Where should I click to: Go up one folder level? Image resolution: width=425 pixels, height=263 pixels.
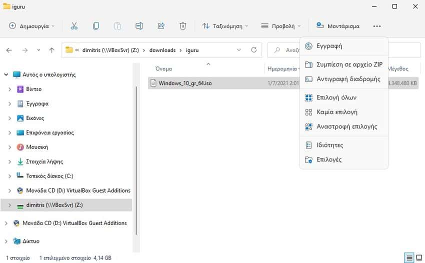tap(52, 50)
